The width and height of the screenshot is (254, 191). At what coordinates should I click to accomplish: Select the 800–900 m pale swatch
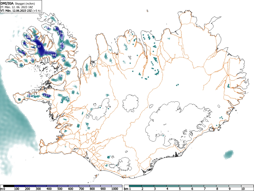[95, 186]
